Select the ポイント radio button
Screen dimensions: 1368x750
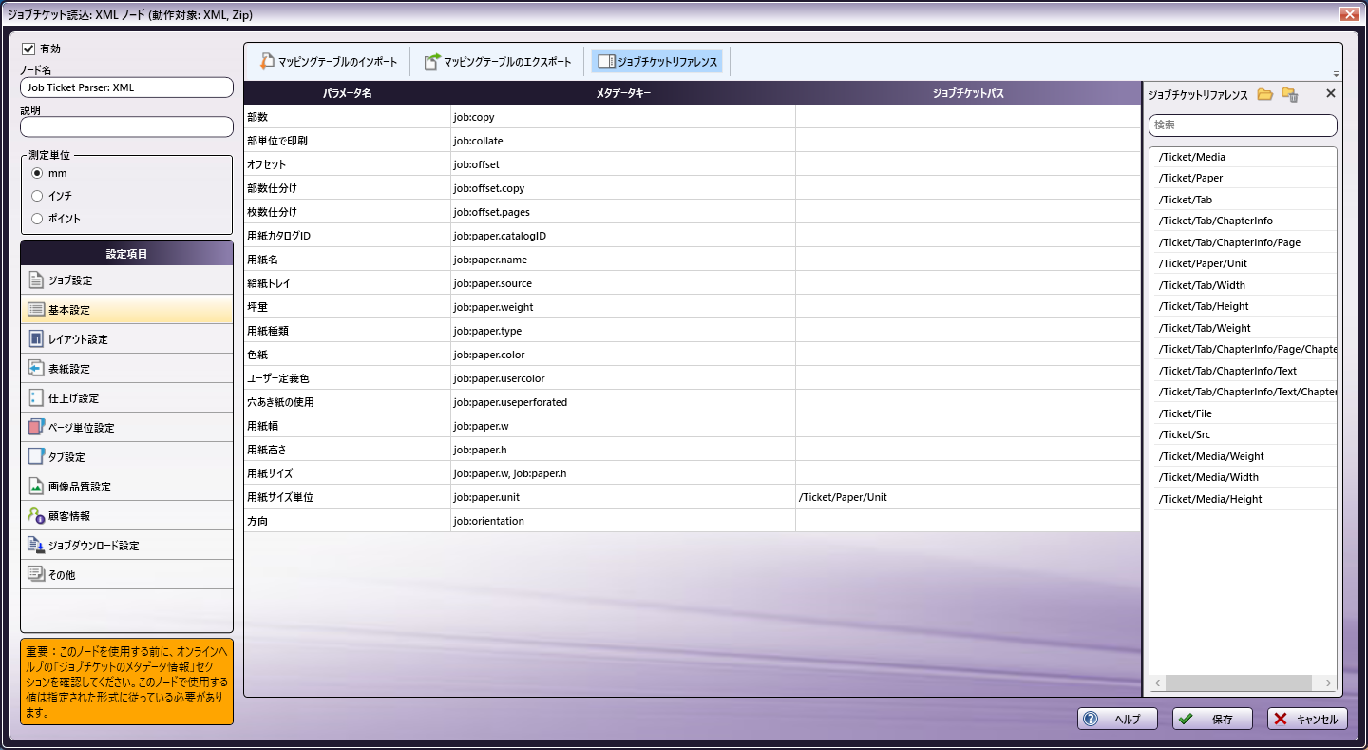(37, 219)
